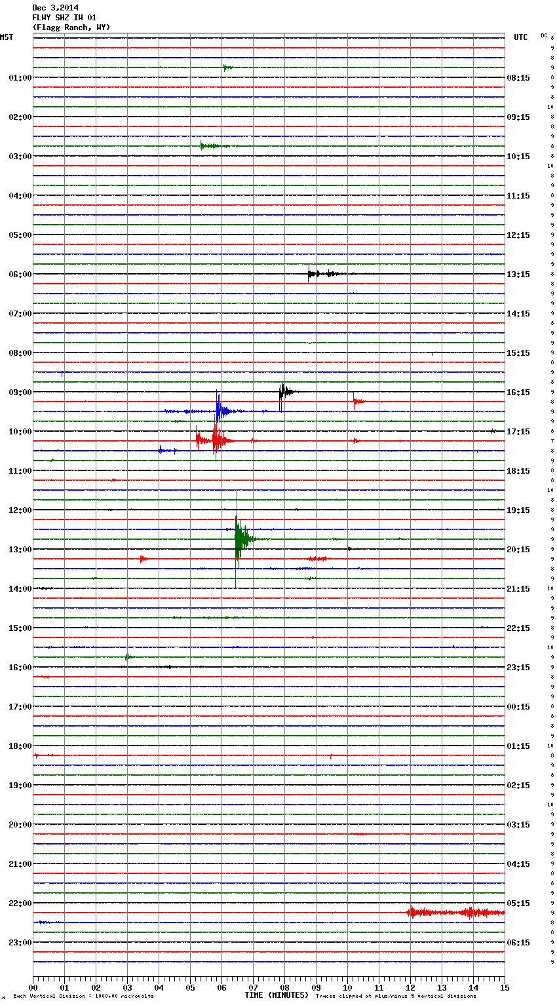Select the 02:00 MST time label

tap(20, 117)
